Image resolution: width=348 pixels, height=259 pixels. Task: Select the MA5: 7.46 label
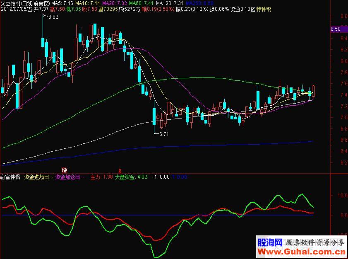click(x=62, y=3)
